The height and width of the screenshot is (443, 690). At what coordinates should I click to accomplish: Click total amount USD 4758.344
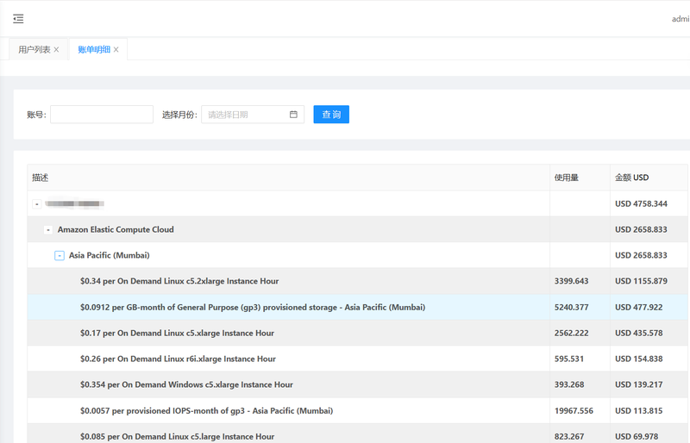(x=641, y=203)
